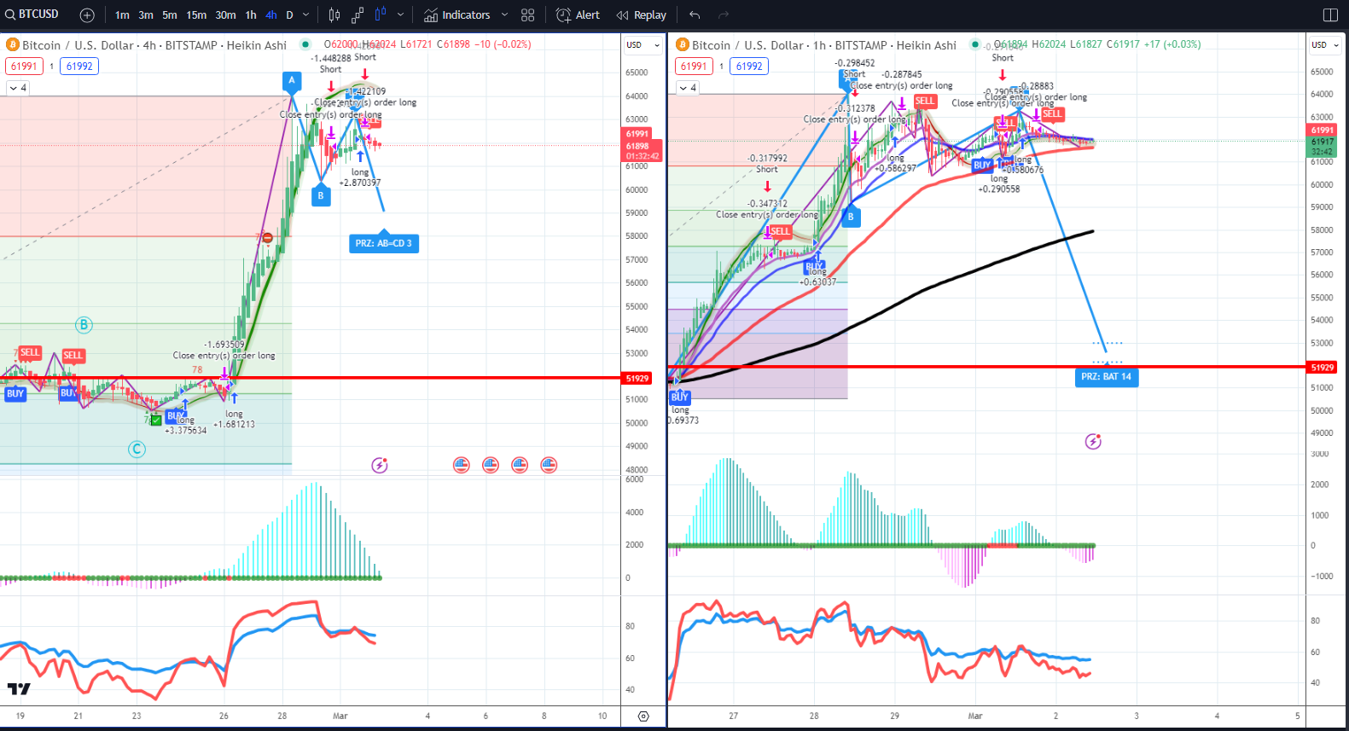
Task: Create a new Alert
Action: (x=578, y=15)
